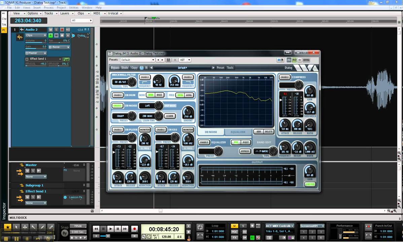Enable the De-Ess module
403x242 pixels.
[x=161, y=130]
